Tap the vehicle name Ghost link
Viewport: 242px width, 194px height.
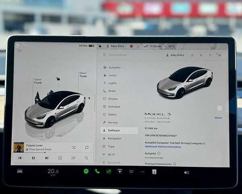pos(218,118)
